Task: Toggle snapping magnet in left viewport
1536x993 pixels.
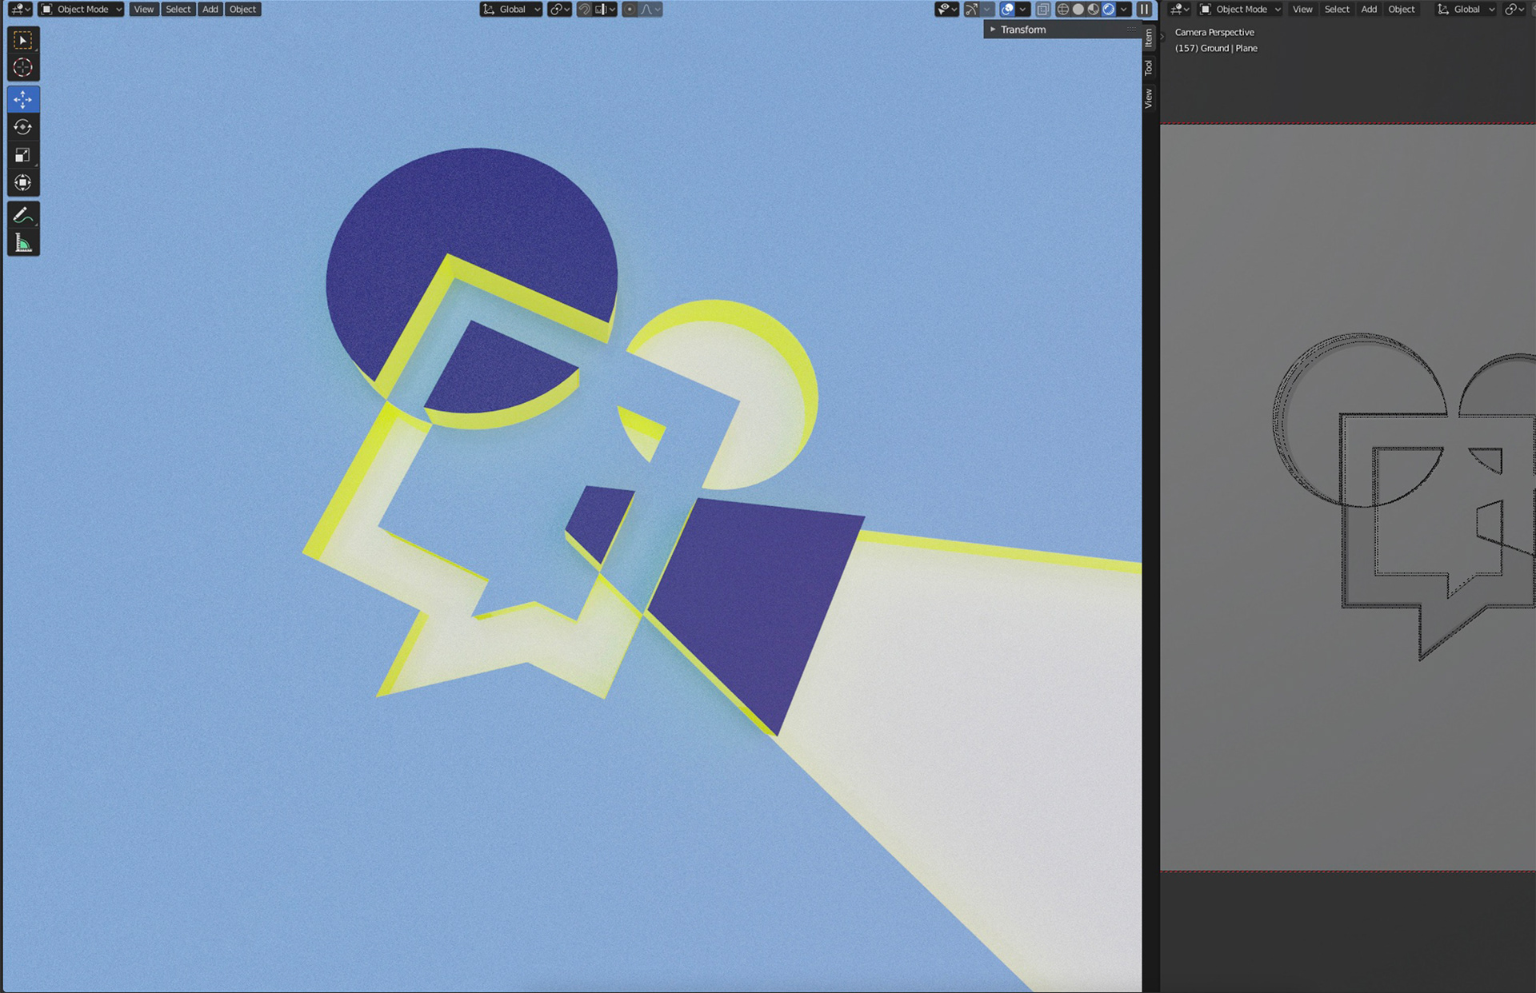Action: [x=585, y=10]
